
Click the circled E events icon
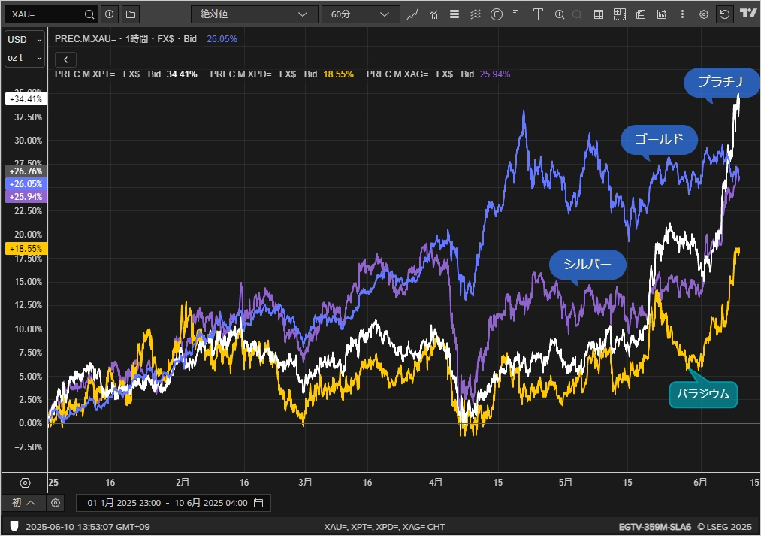(x=497, y=14)
